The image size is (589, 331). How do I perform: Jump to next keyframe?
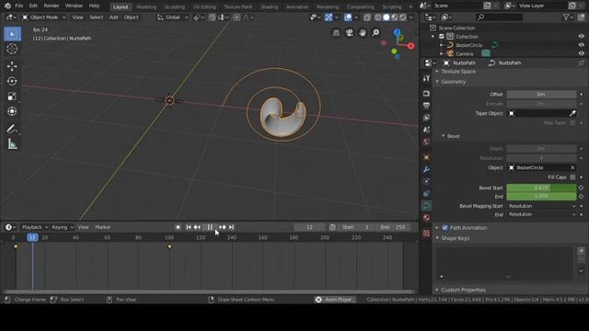pos(223,227)
